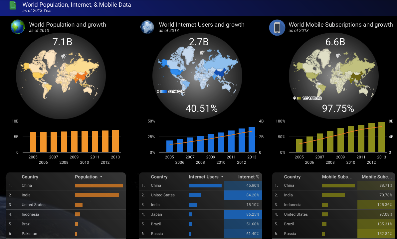This screenshot has height=239, width=397.
Task: Click the green Google Sheets icon
Action: (13, 5)
